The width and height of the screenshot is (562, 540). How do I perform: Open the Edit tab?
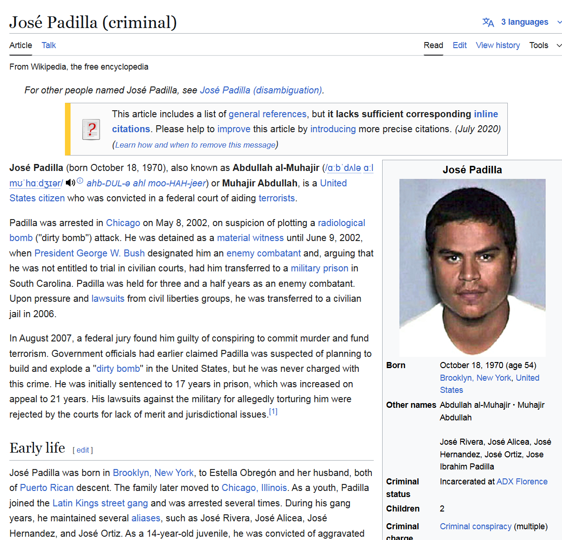[x=460, y=45]
